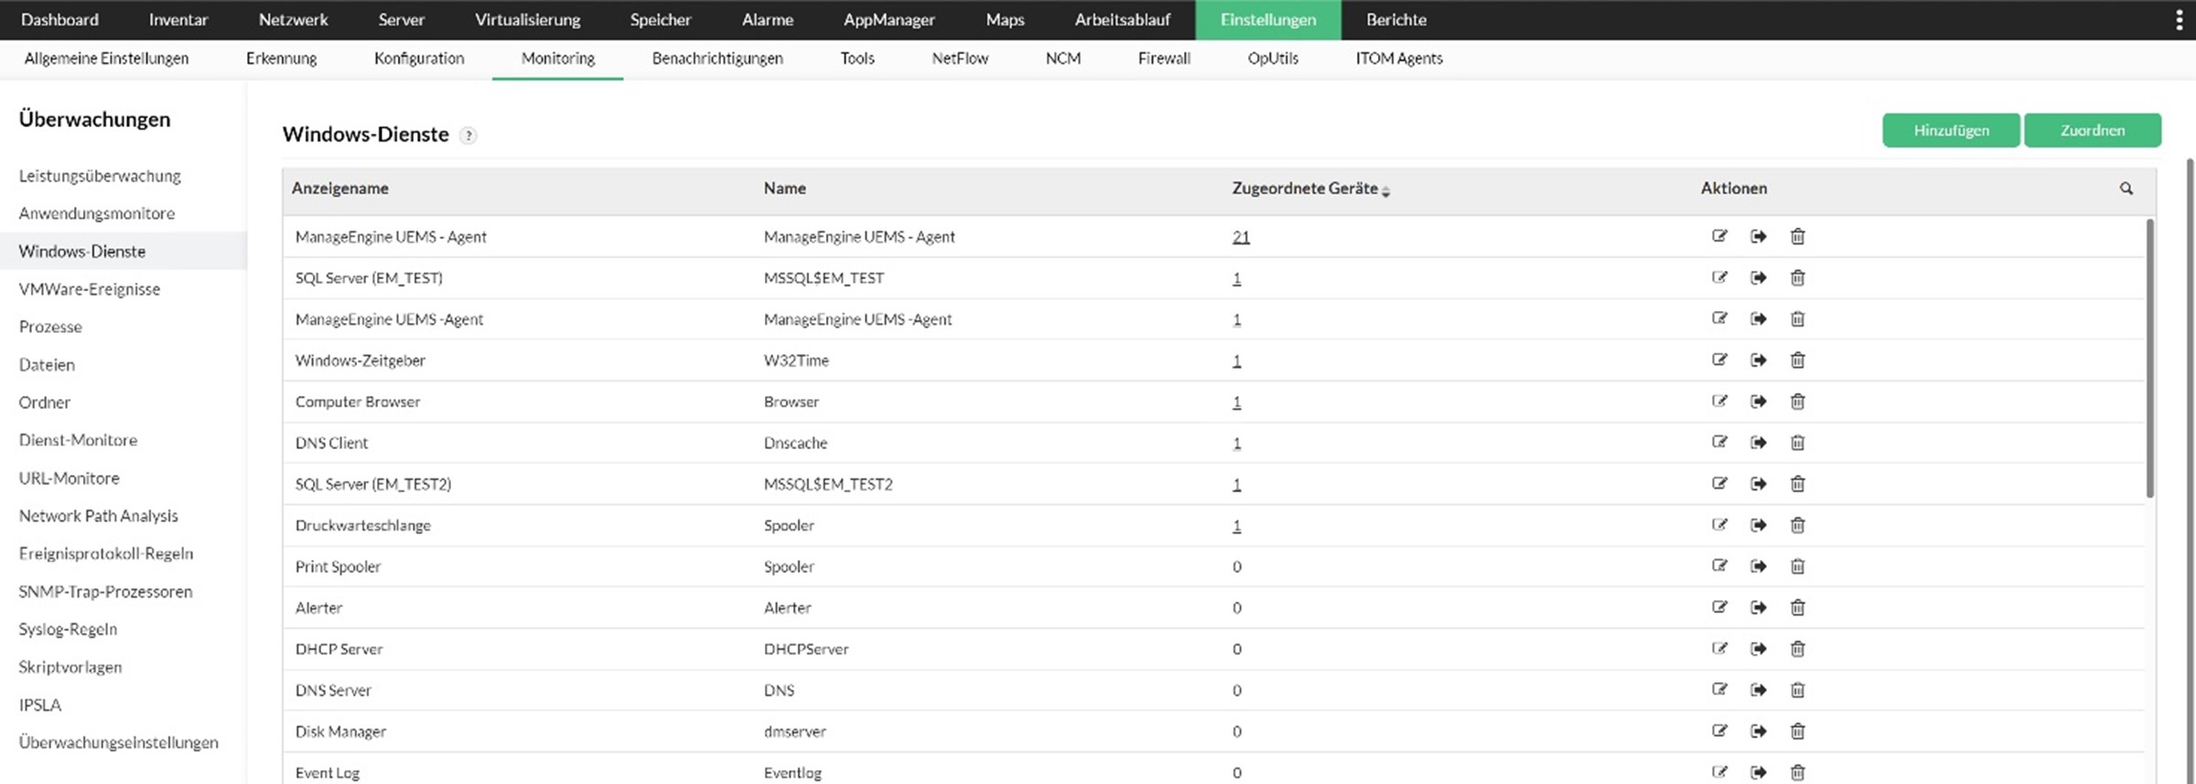Select Prozesse in the sidebar

pos(50,327)
